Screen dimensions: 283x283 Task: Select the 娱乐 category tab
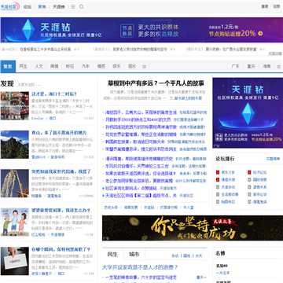pos(116,67)
